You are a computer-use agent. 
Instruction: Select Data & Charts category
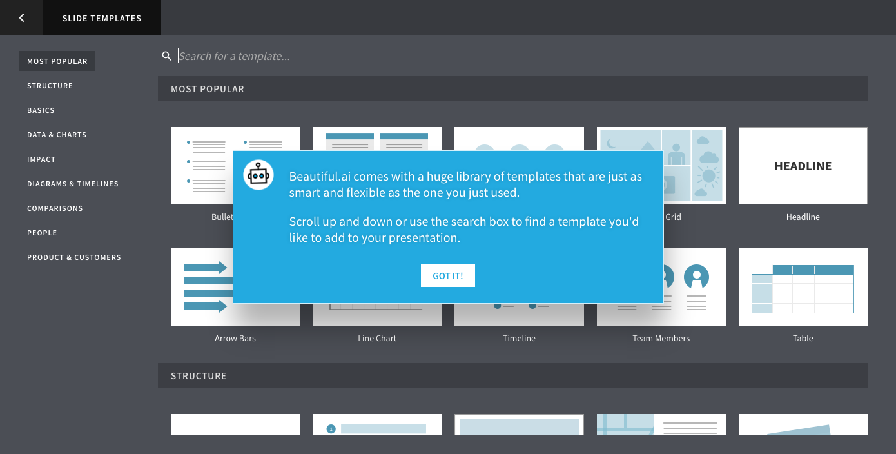[57, 135]
